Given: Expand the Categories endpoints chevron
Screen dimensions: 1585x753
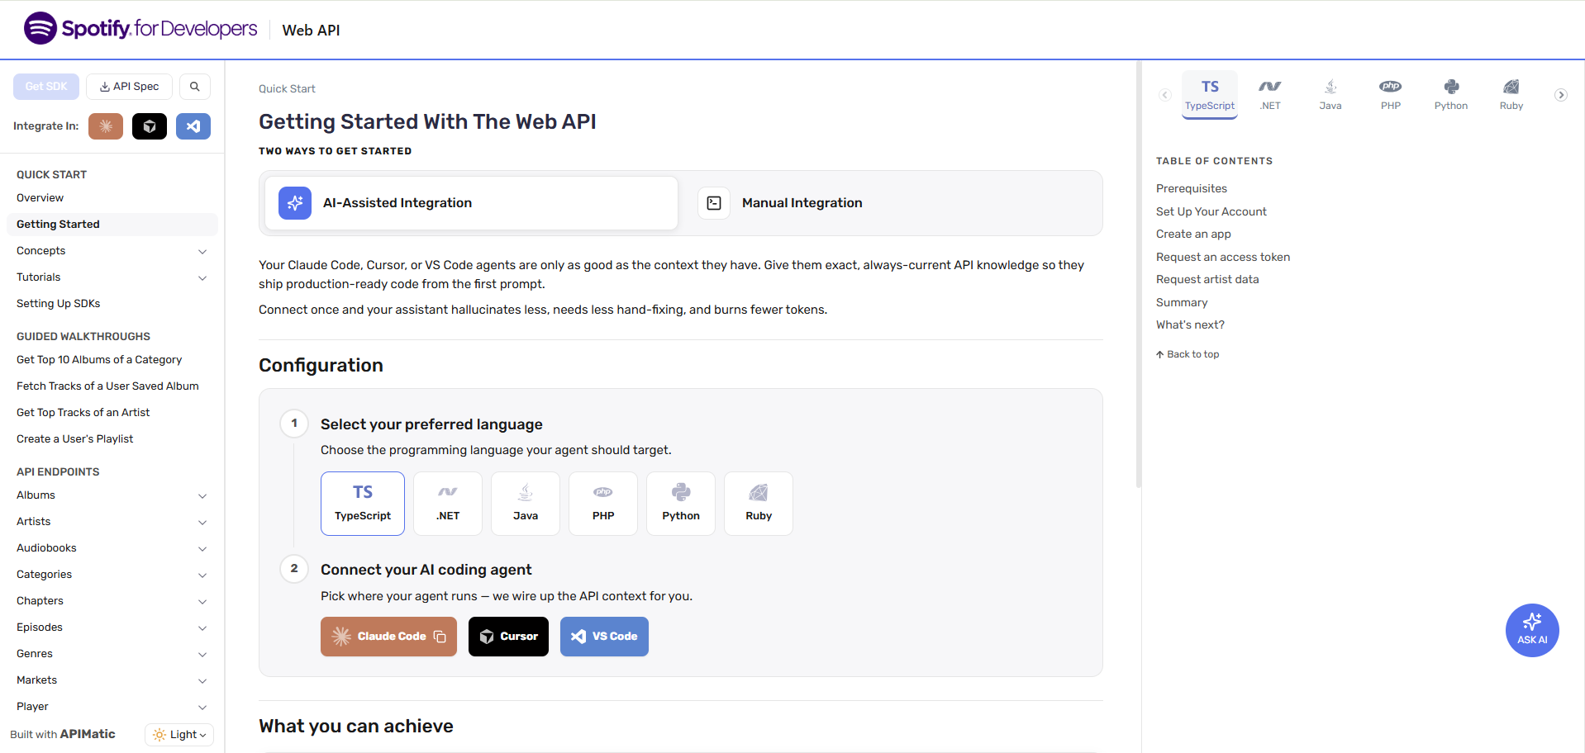Looking at the screenshot, I should (202, 575).
